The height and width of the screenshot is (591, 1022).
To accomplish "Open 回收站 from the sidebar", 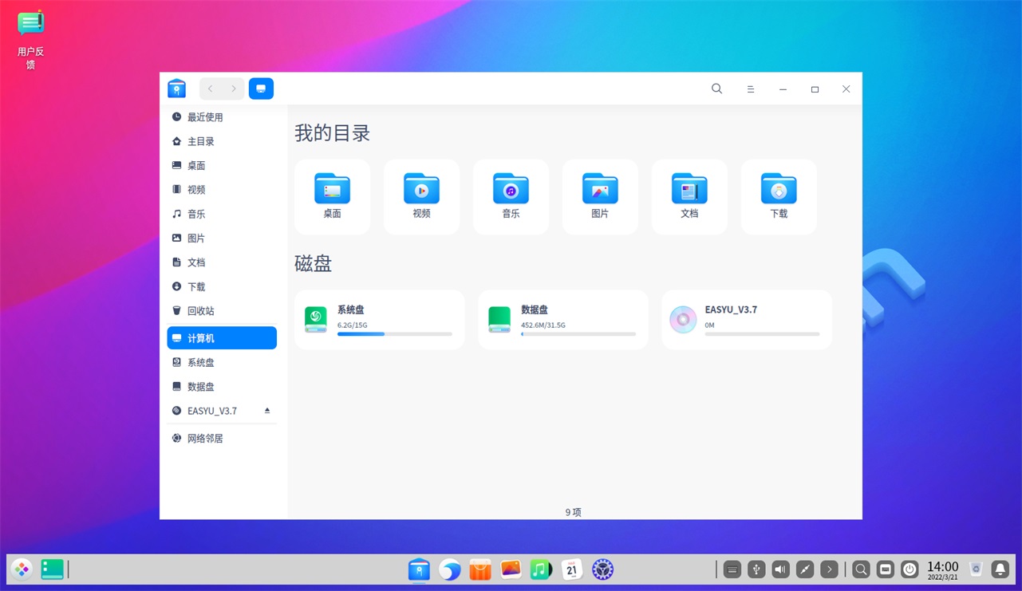I will point(200,311).
